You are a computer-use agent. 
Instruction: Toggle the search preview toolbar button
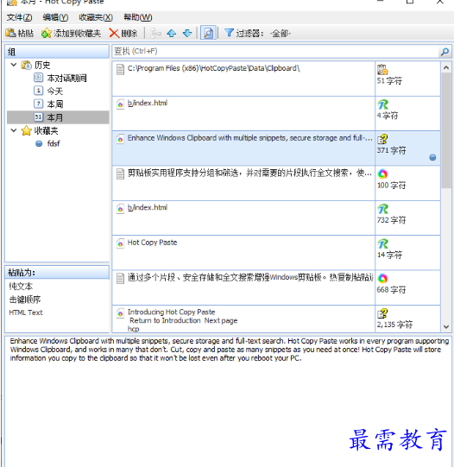coord(208,33)
